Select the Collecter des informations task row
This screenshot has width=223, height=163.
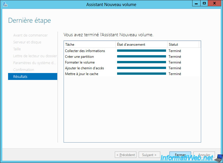click(x=85, y=51)
